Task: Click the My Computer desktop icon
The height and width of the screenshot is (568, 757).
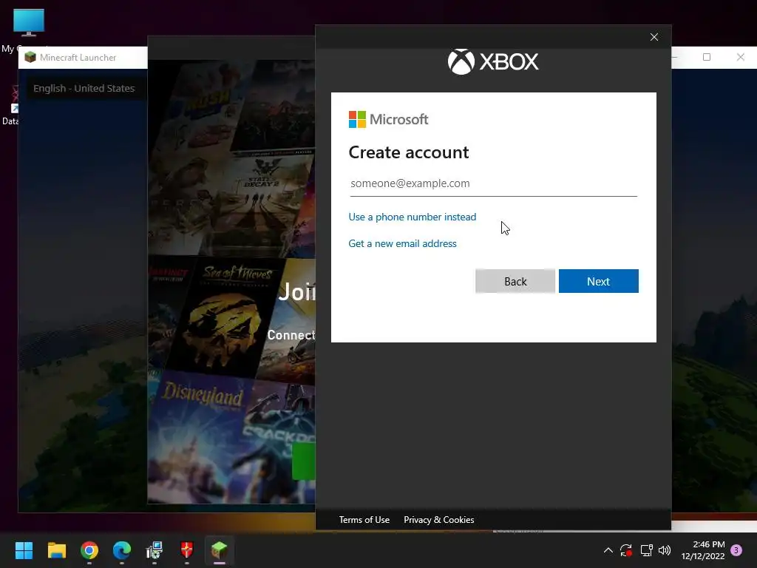Action: click(x=28, y=30)
